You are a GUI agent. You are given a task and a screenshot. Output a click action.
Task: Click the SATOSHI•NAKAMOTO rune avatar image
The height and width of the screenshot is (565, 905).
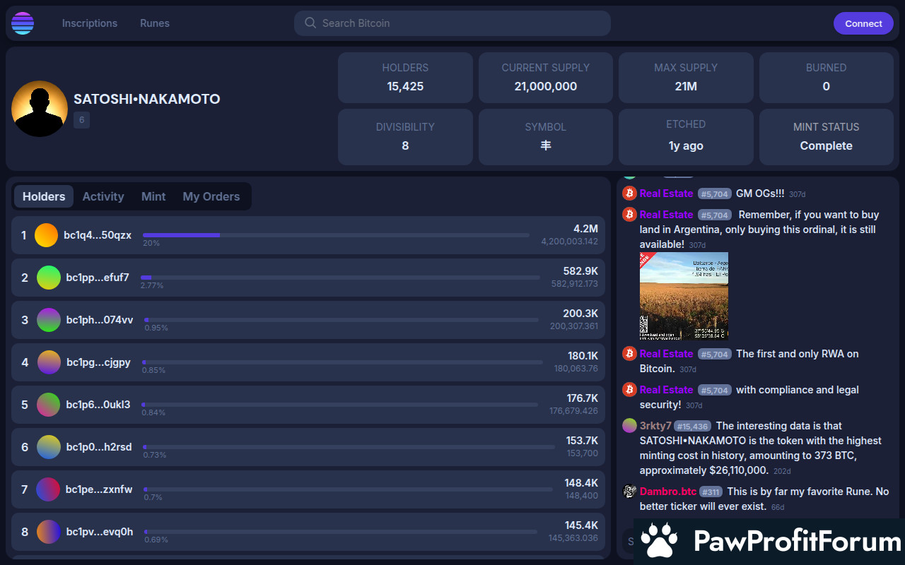coord(40,109)
